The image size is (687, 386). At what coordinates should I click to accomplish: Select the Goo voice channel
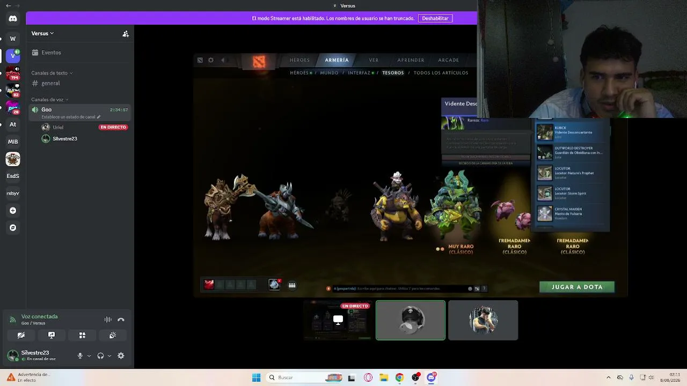pyautogui.click(x=81, y=112)
